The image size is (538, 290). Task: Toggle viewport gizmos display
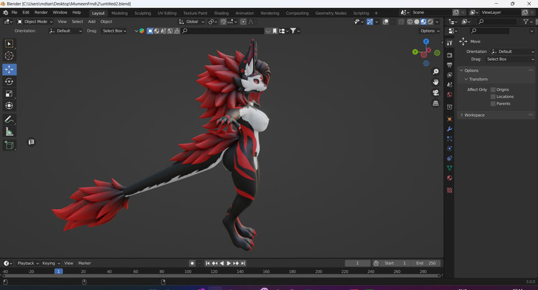pyautogui.click(x=369, y=21)
